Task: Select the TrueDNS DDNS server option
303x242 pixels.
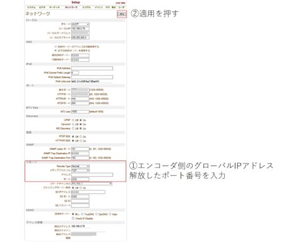Action: 82,214
